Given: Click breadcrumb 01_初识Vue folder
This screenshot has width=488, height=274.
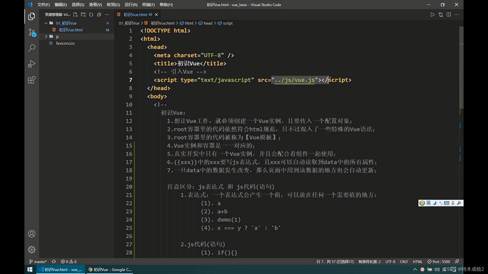Looking at the screenshot, I should click(129, 23).
